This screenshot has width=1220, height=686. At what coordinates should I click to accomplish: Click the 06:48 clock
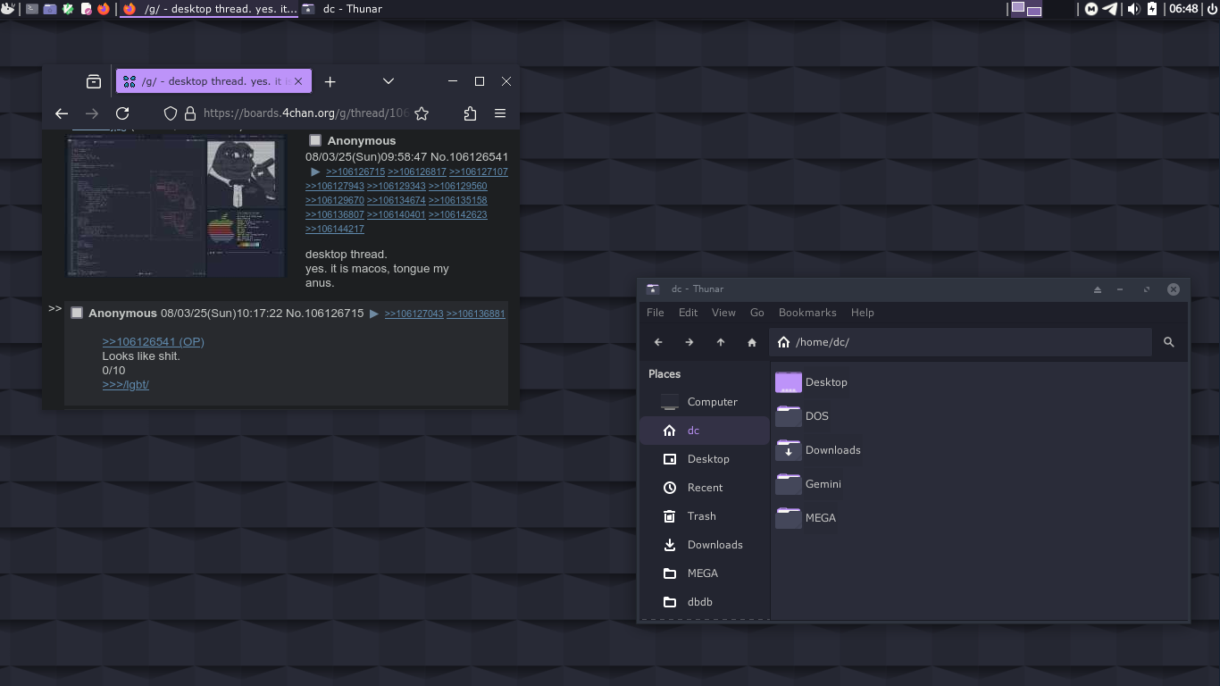(1183, 9)
